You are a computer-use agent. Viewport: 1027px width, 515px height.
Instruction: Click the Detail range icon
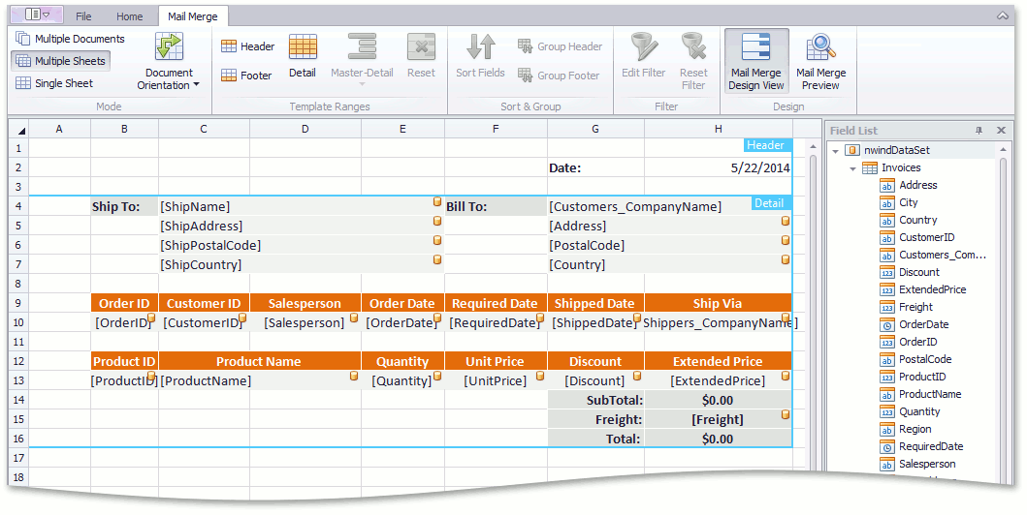pos(303,47)
